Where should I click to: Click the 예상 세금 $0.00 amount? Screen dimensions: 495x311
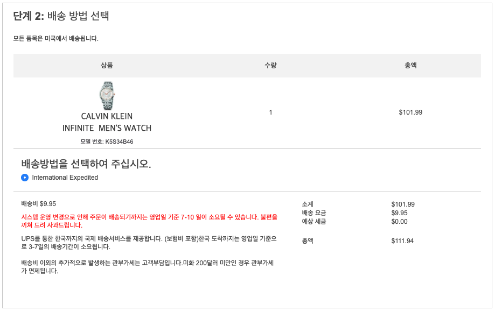[399, 222]
